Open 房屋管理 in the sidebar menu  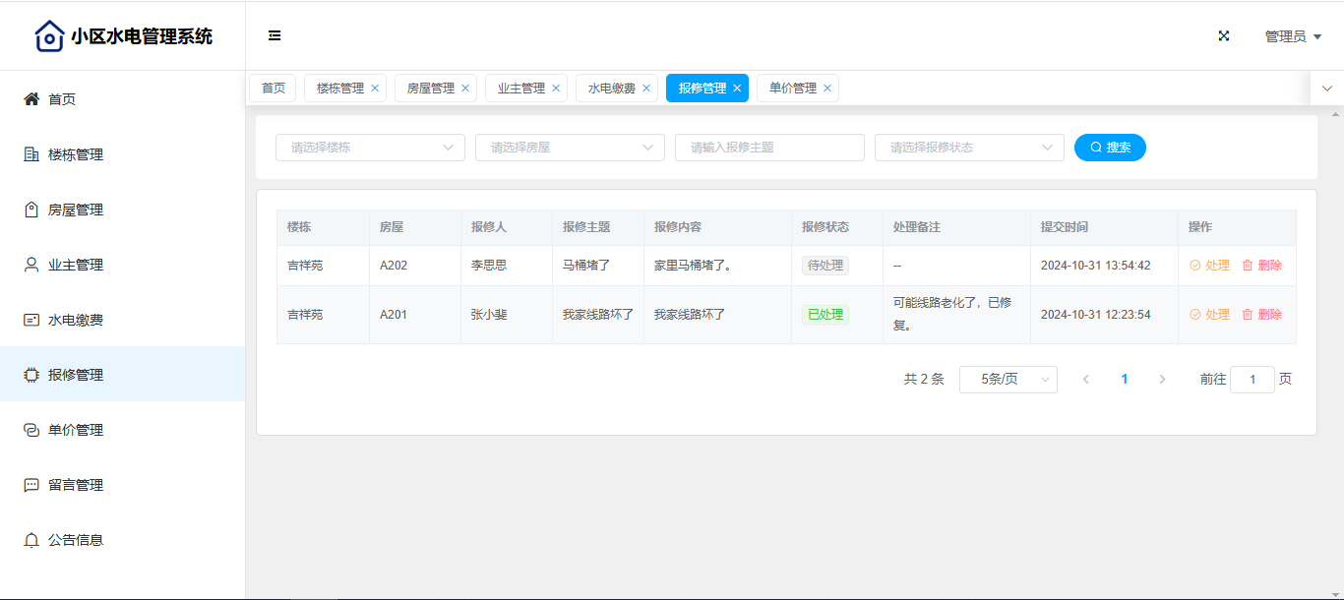pyautogui.click(x=76, y=210)
